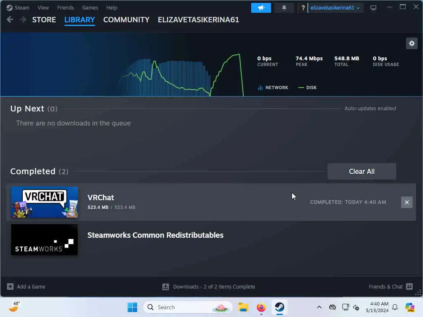Image resolution: width=423 pixels, height=317 pixels.
Task: Select the LIBRARY tab
Action: click(80, 20)
